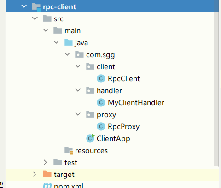Viewport: 221px width, 188px height.
Task: Expand the target folder chevron
Action: 35,174
